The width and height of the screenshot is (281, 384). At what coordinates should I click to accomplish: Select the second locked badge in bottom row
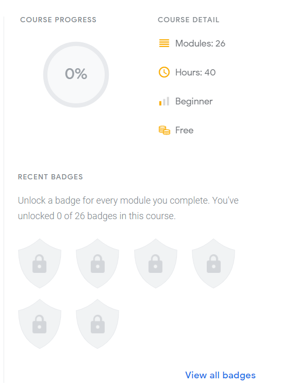[x=97, y=324]
